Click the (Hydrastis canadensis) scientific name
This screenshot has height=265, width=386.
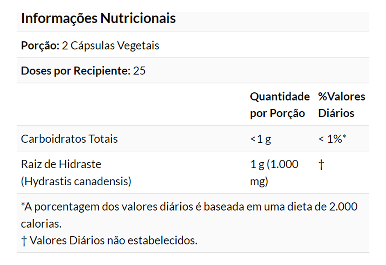pyautogui.click(x=76, y=182)
